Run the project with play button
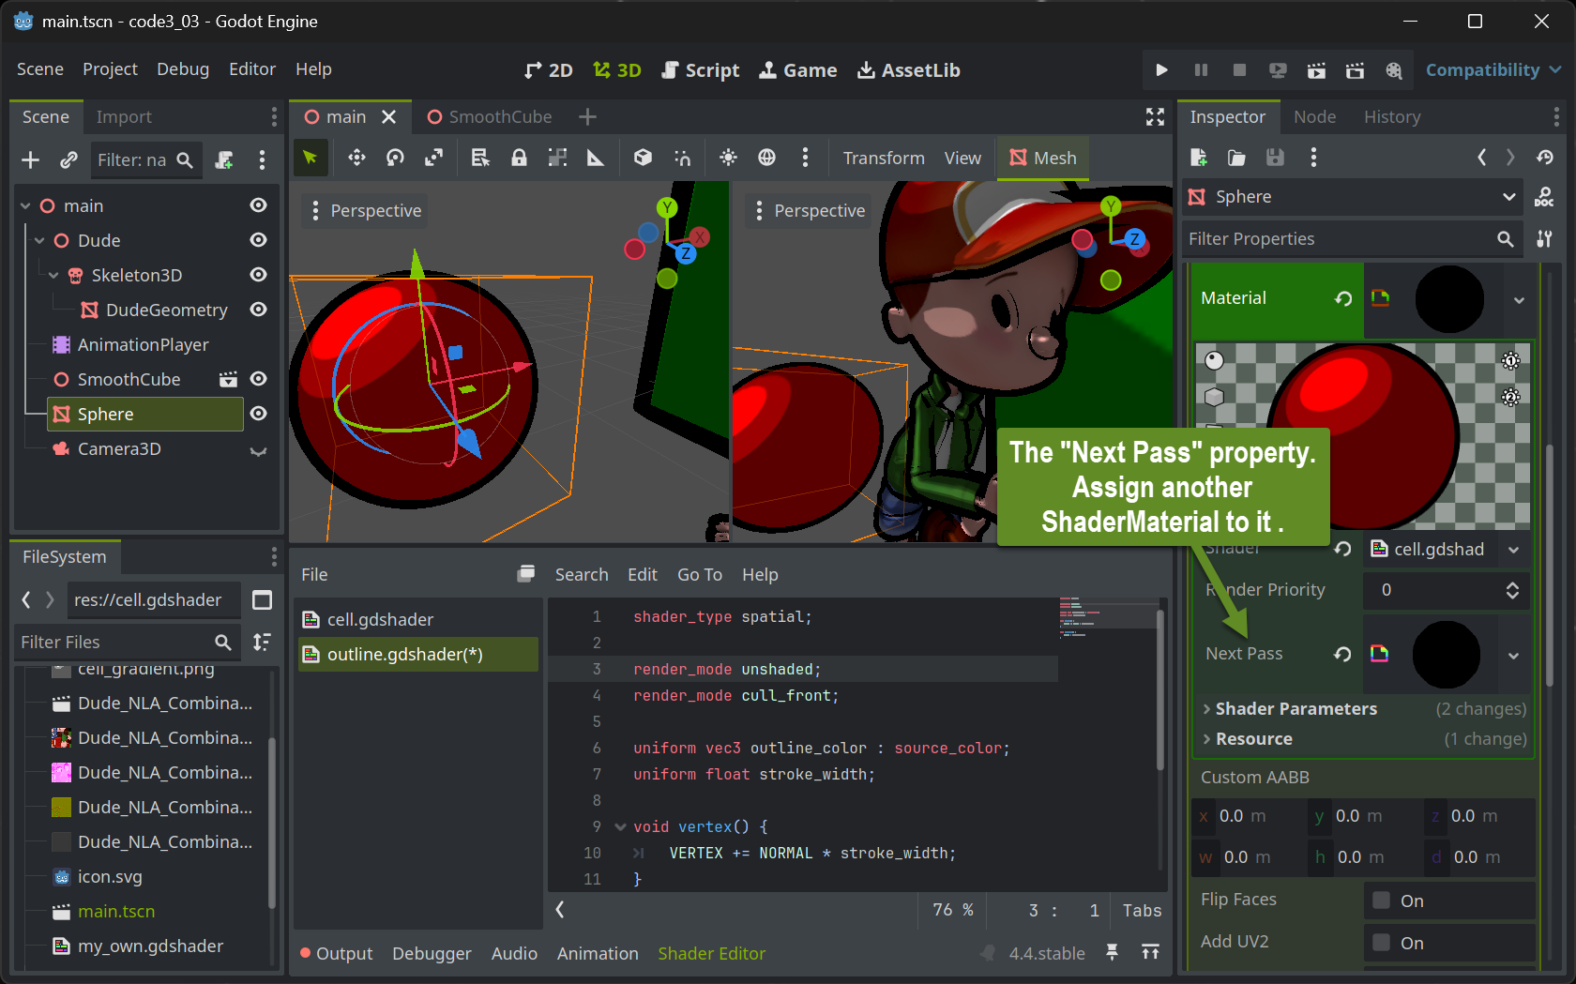The width and height of the screenshot is (1576, 984). 1161,70
